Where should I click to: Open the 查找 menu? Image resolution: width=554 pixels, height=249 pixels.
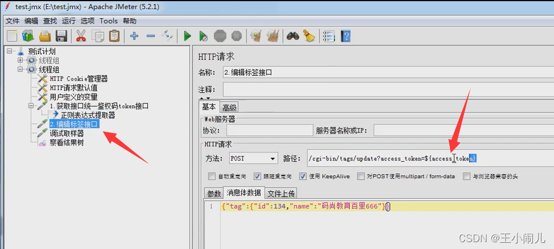(x=50, y=21)
